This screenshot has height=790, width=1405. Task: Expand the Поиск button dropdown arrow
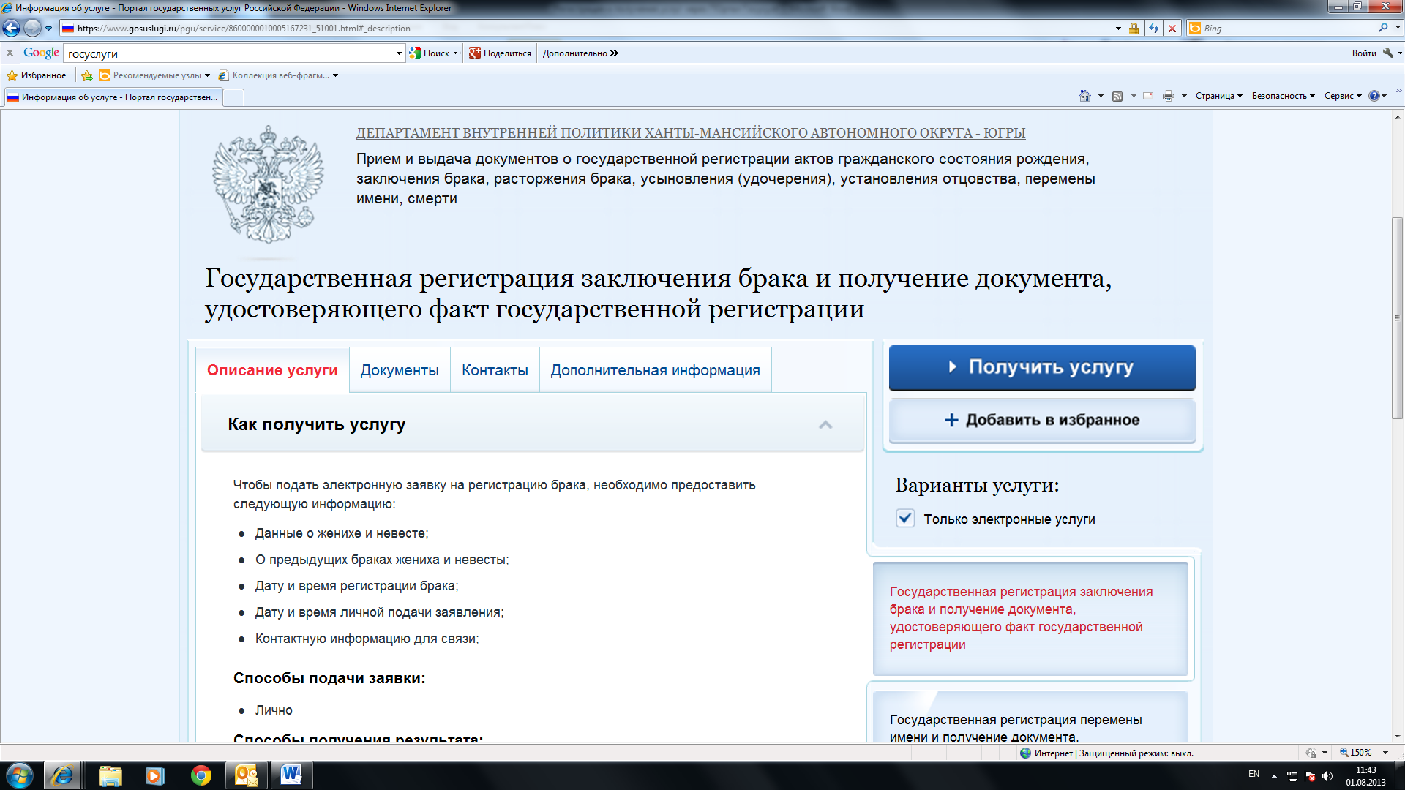click(455, 53)
